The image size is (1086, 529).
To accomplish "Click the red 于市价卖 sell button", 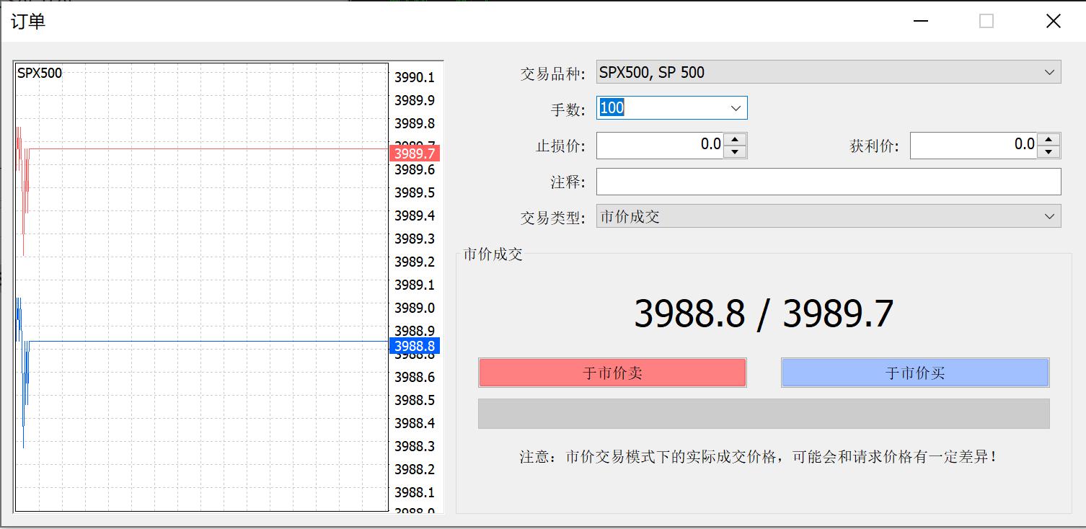I will click(x=612, y=373).
